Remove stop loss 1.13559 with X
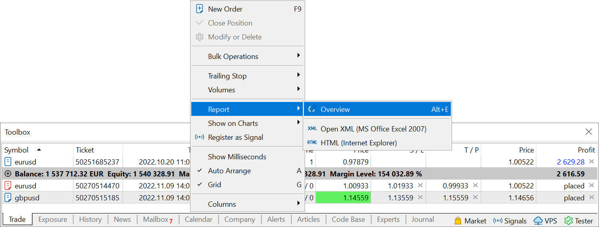 click(x=420, y=198)
